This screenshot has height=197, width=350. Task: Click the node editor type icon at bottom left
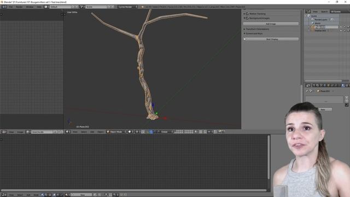[4, 195]
